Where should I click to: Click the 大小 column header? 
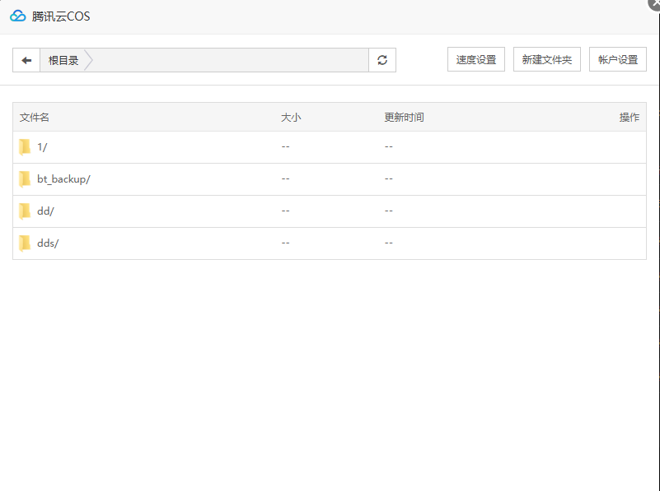[x=291, y=118]
